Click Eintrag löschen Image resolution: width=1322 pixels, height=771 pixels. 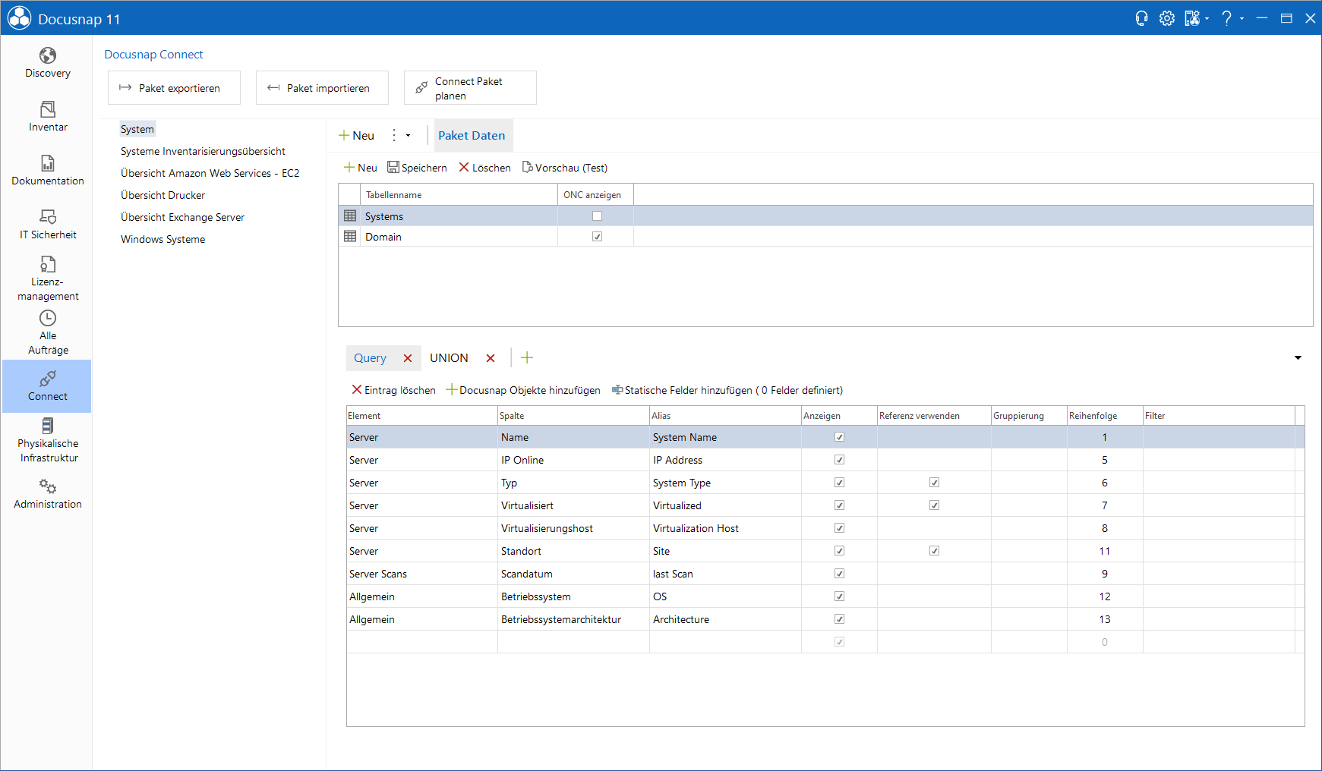click(x=393, y=390)
